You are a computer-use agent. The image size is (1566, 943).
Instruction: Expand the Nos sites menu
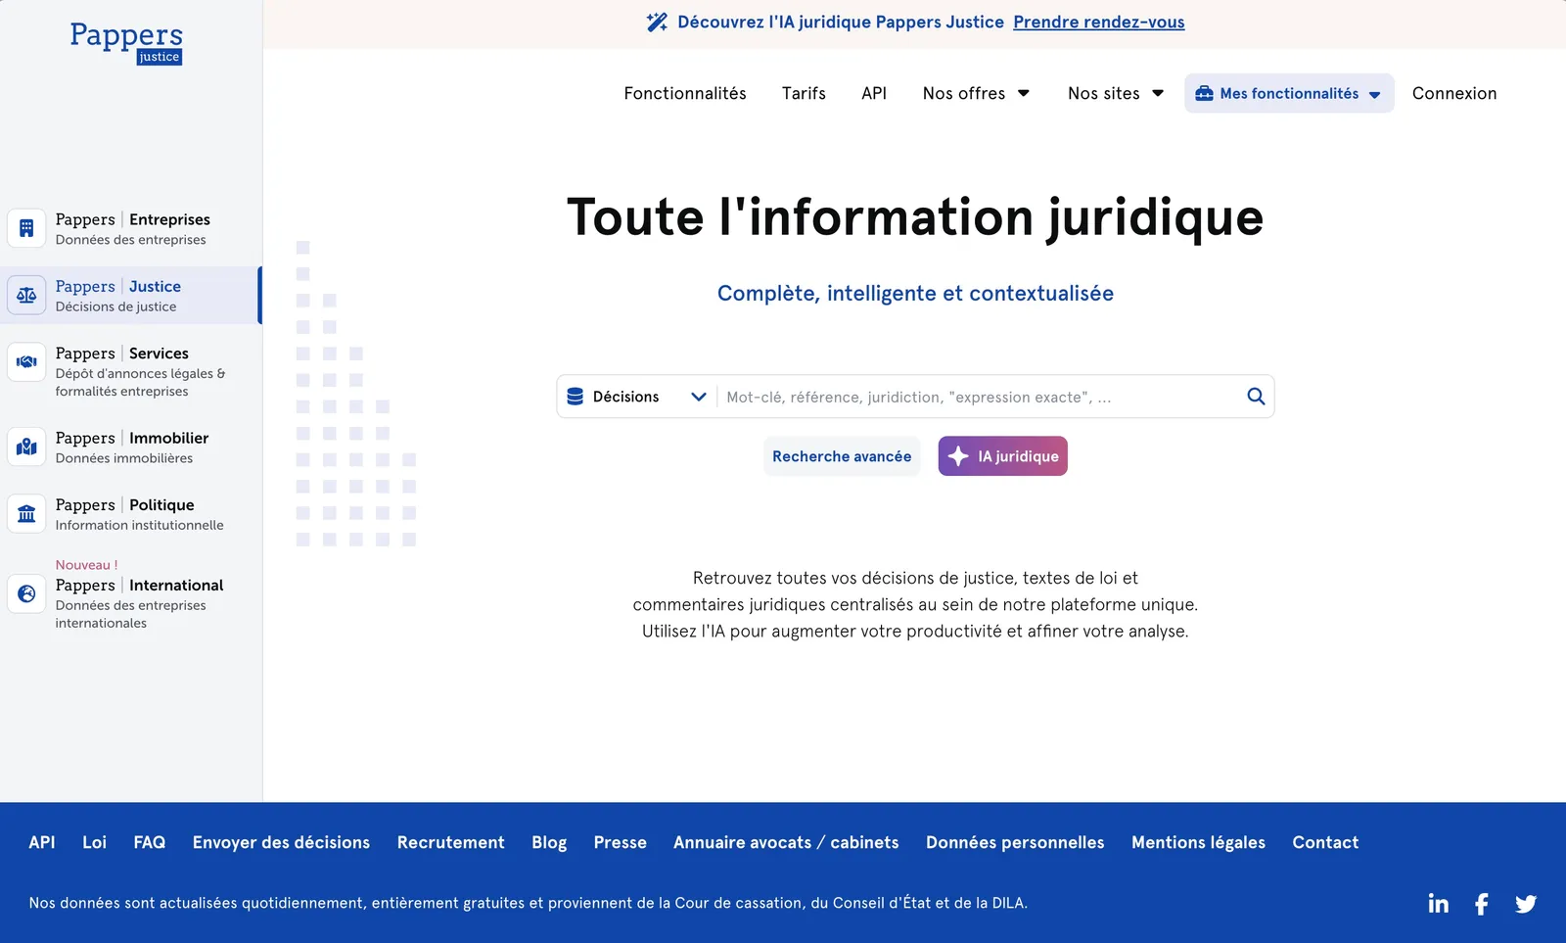tap(1116, 93)
